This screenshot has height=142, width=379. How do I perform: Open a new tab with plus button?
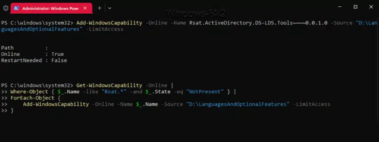(x=100, y=8)
